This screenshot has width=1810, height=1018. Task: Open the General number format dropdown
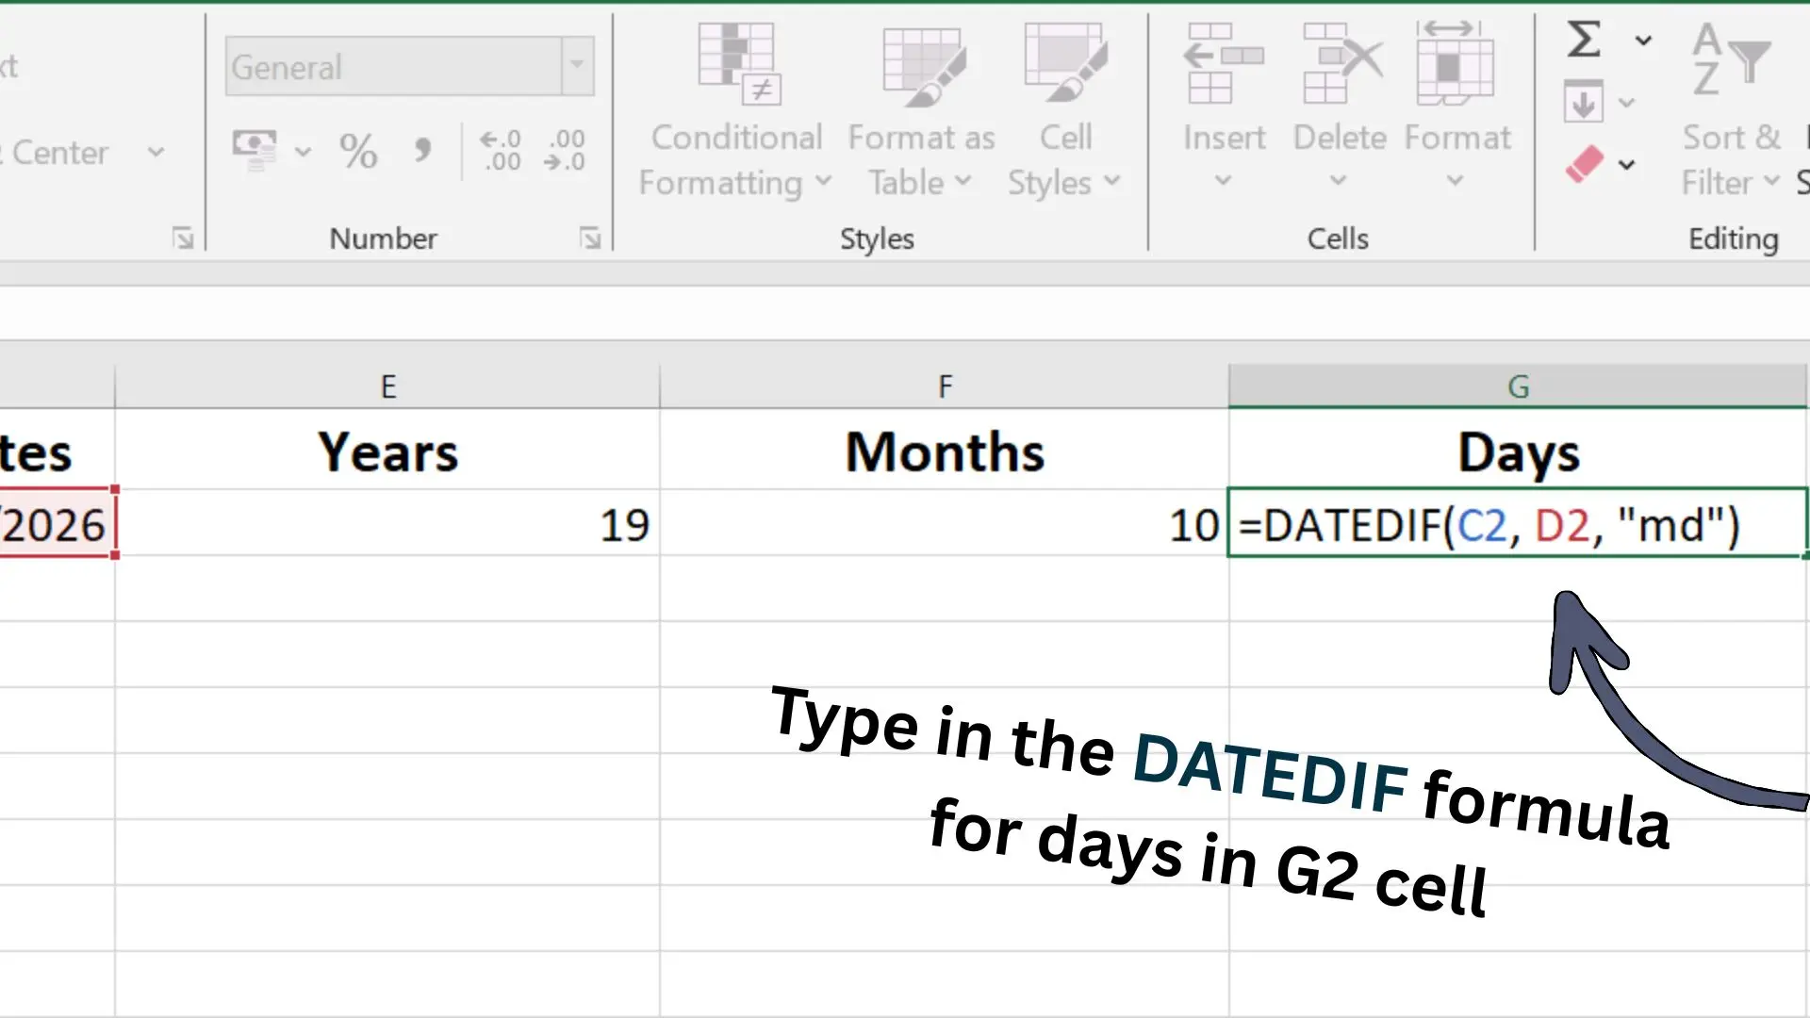click(x=577, y=65)
